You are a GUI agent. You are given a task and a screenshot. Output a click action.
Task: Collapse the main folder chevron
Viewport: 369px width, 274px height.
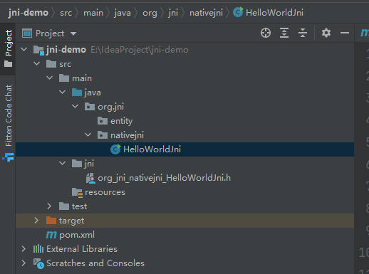50,78
